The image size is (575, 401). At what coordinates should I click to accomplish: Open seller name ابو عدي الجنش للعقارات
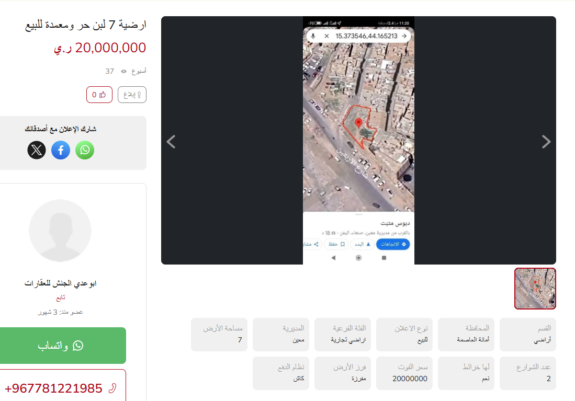pyautogui.click(x=61, y=283)
